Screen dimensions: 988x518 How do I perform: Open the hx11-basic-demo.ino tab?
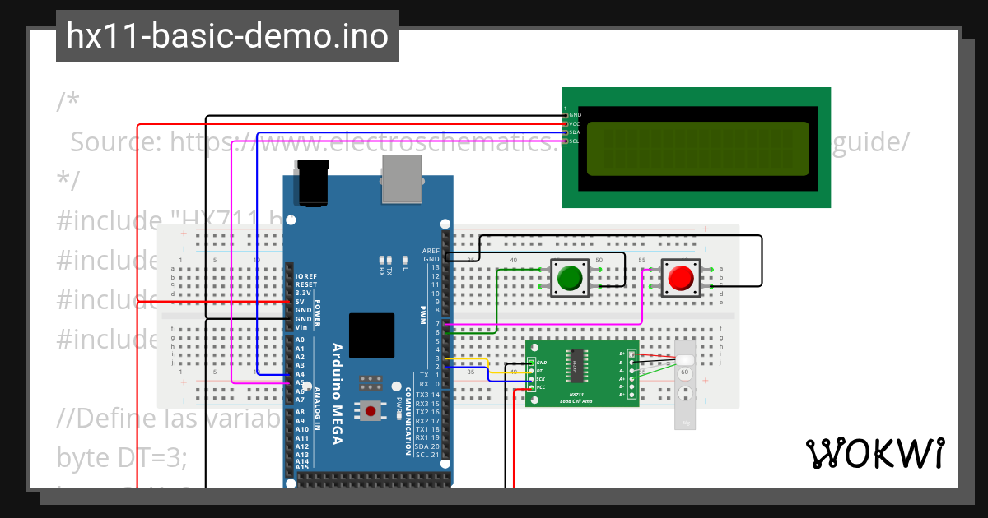tap(226, 35)
